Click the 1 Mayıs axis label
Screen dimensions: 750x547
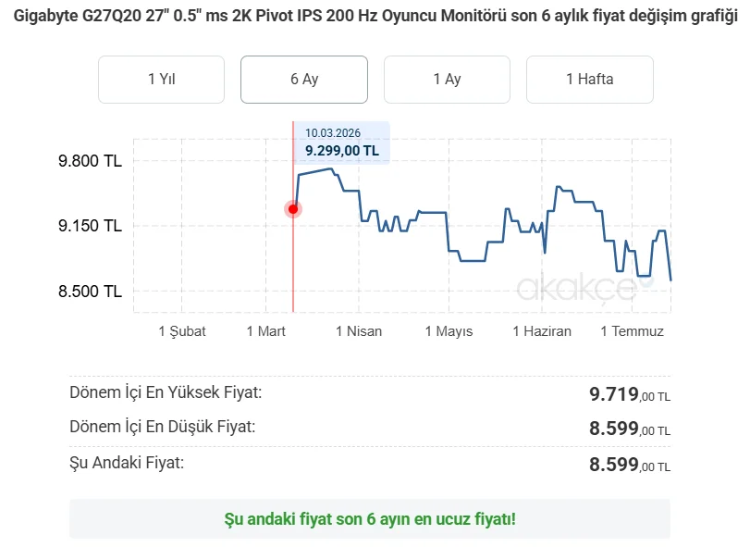point(449,331)
